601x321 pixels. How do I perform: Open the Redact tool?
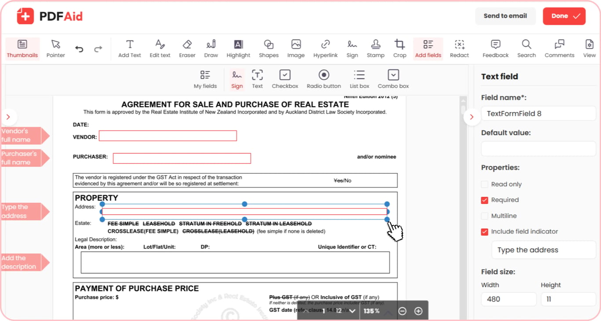pyautogui.click(x=459, y=49)
